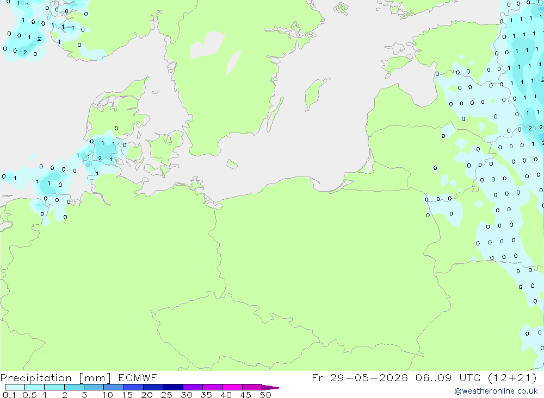Pick the 10–15 mm blue legend swatch
This screenshot has width=544, height=398.
(114, 387)
